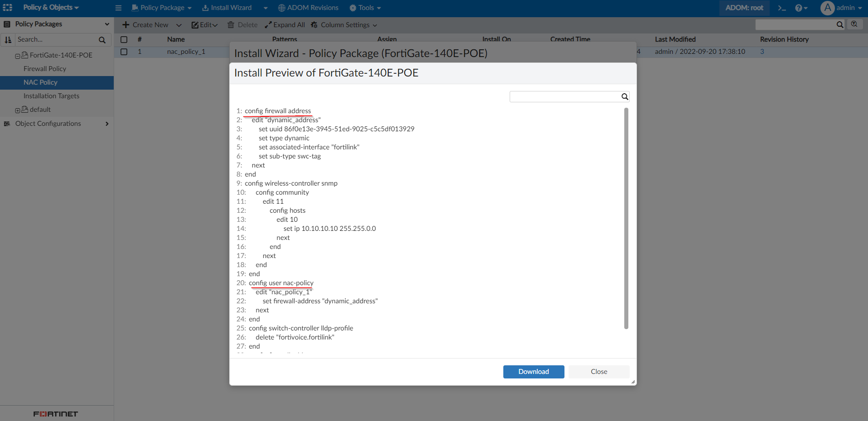The width and height of the screenshot is (868, 421).
Task: Click line 14 'set ip 10.10.10.10 255.255.0.0'
Action: [x=330, y=229]
